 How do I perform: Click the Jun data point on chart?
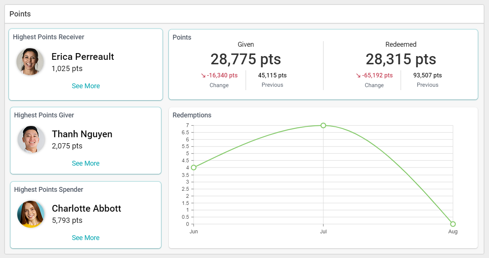194,168
